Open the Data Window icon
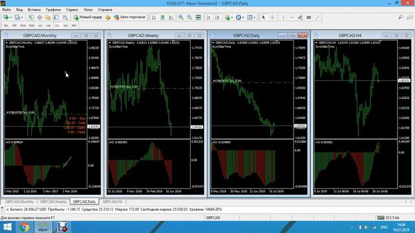This screenshot has height=233, width=415. pos(40,17)
